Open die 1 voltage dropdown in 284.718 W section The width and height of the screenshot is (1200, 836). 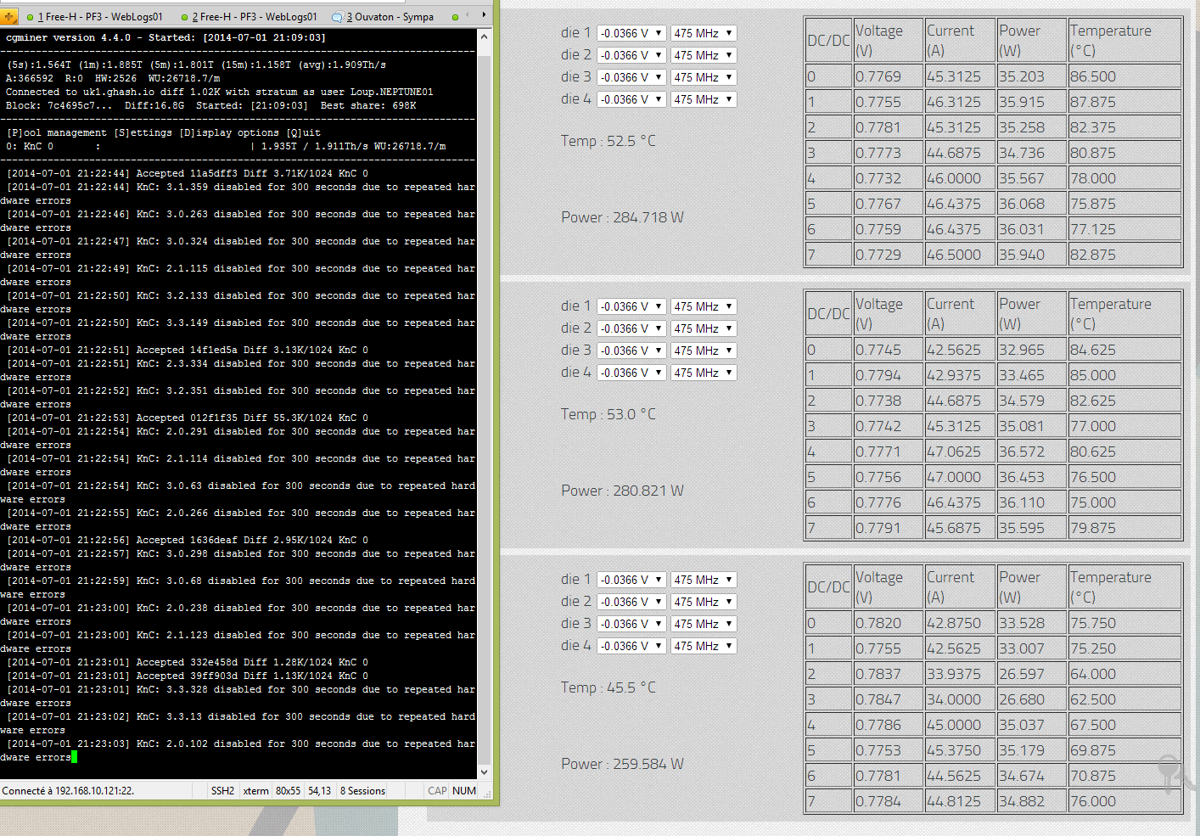click(x=631, y=33)
